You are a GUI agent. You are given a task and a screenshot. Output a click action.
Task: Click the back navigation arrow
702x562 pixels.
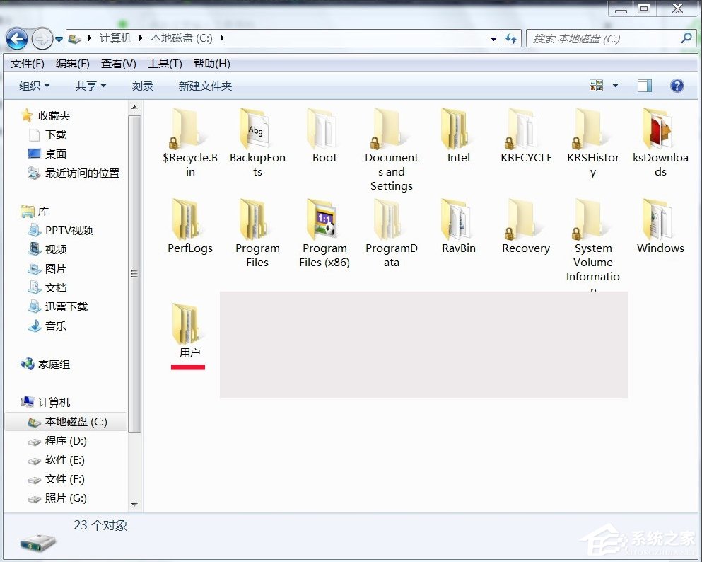tap(16, 39)
